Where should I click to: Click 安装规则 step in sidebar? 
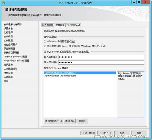[x=8, y=37]
